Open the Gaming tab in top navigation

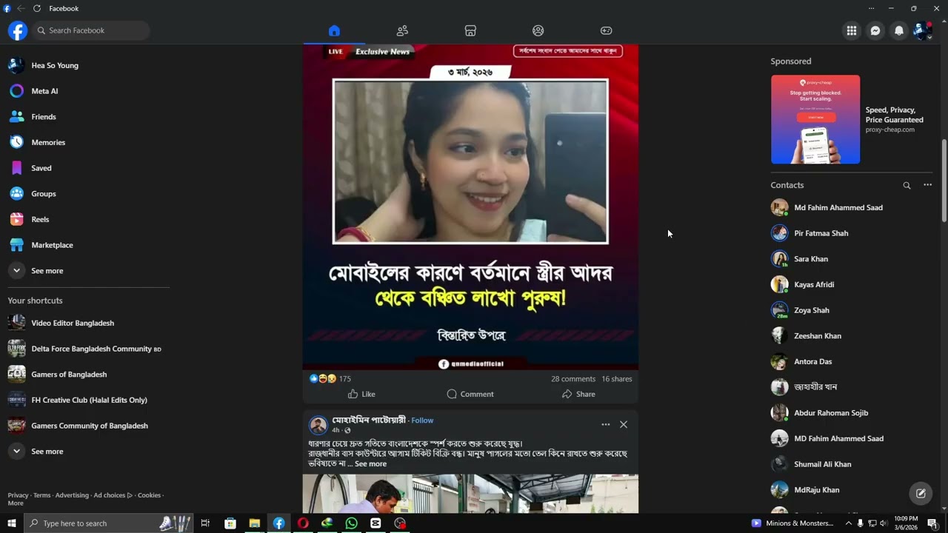606,30
